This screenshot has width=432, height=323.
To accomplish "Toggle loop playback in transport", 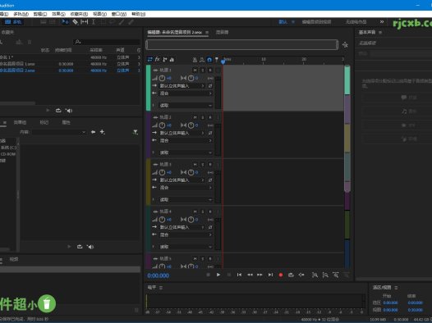I will click(x=291, y=275).
